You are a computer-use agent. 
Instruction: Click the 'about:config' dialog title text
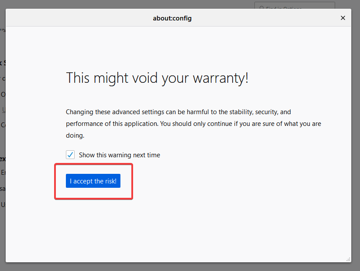coord(172,18)
